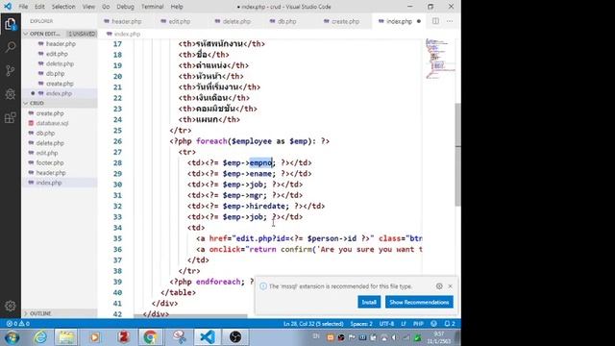The width and height of the screenshot is (615, 346).
Task: Click line number 26 in the gutter
Action: pos(117,141)
